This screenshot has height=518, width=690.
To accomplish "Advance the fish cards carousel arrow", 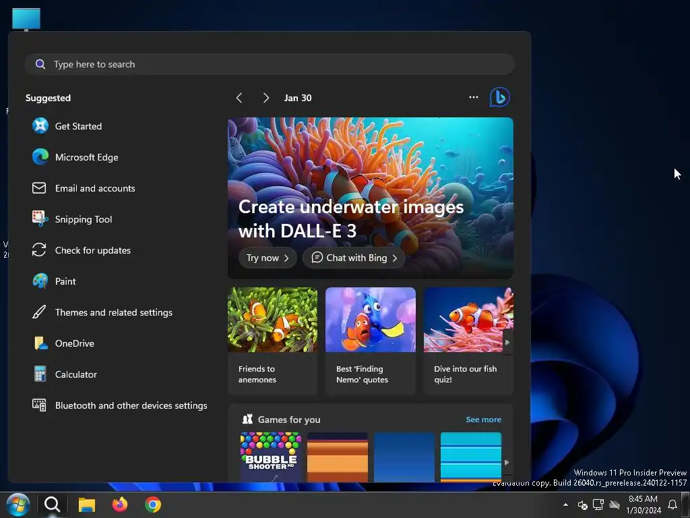I will pyautogui.click(x=507, y=342).
